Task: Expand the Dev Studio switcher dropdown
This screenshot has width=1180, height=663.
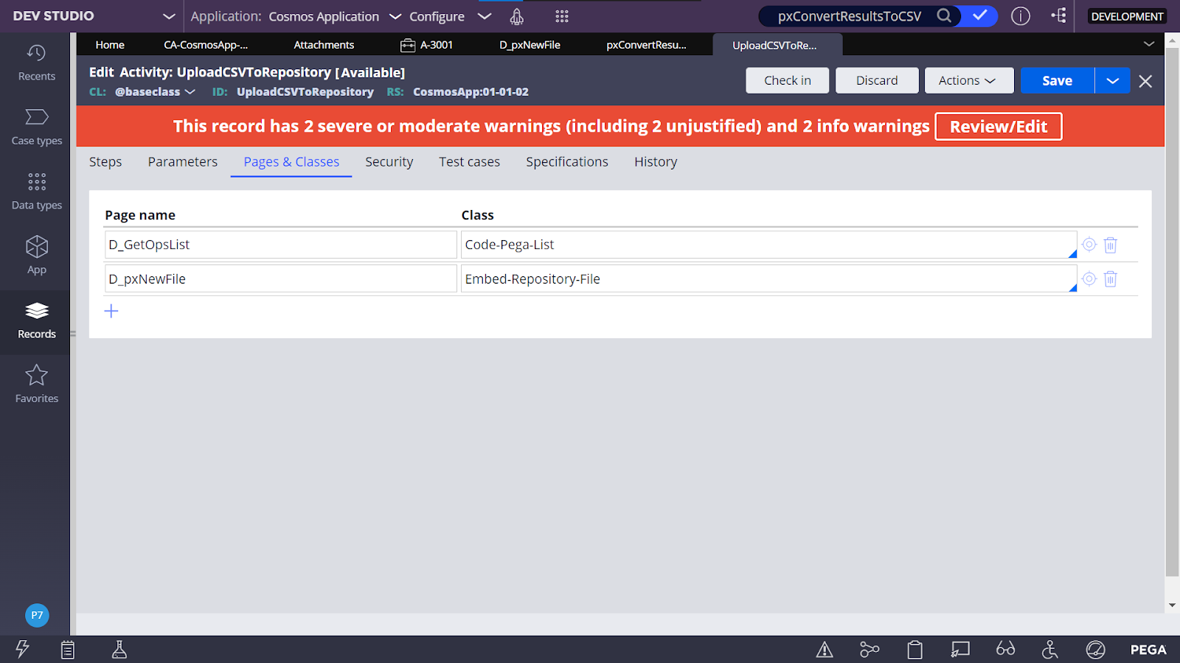Action: (x=169, y=16)
